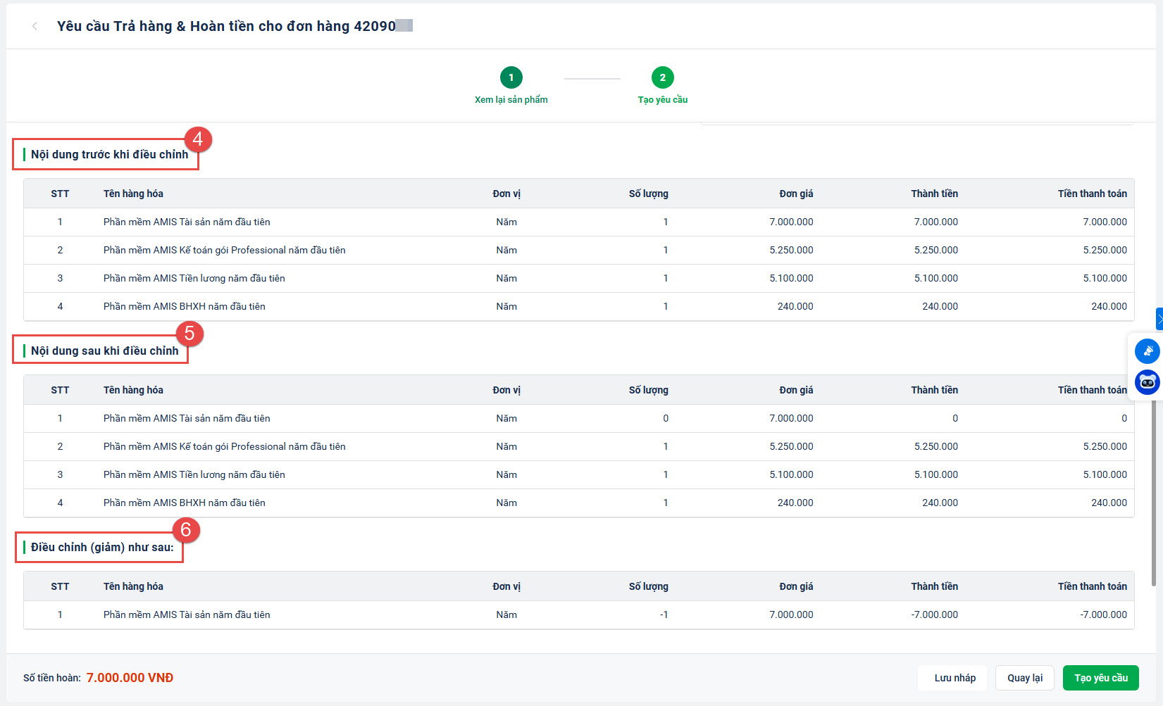The image size is (1163, 706).
Task: Click Nội dung trước khi điều chỉnh heading
Action: [109, 155]
